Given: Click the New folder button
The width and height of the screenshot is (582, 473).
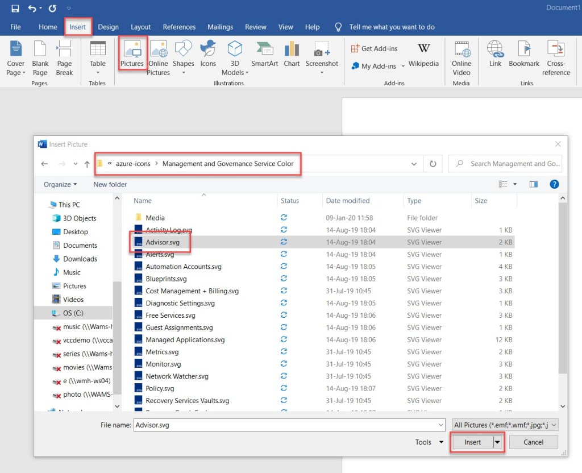Looking at the screenshot, I should [110, 184].
